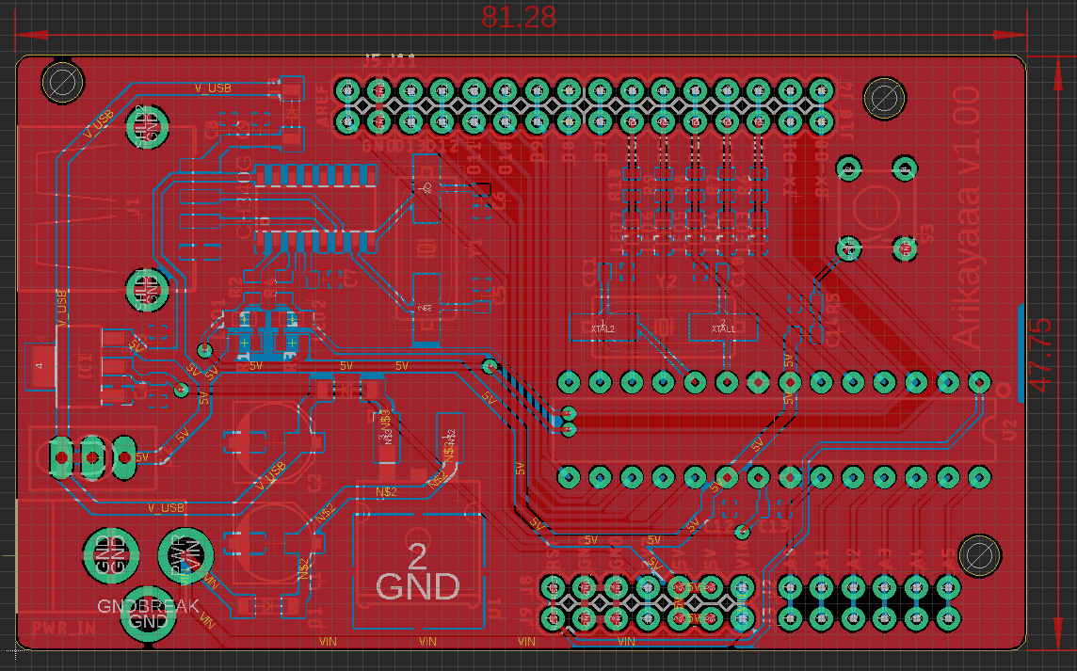The height and width of the screenshot is (671, 1077).
Task: Select the upper SHLD GND shield pad
Action: [x=148, y=126]
